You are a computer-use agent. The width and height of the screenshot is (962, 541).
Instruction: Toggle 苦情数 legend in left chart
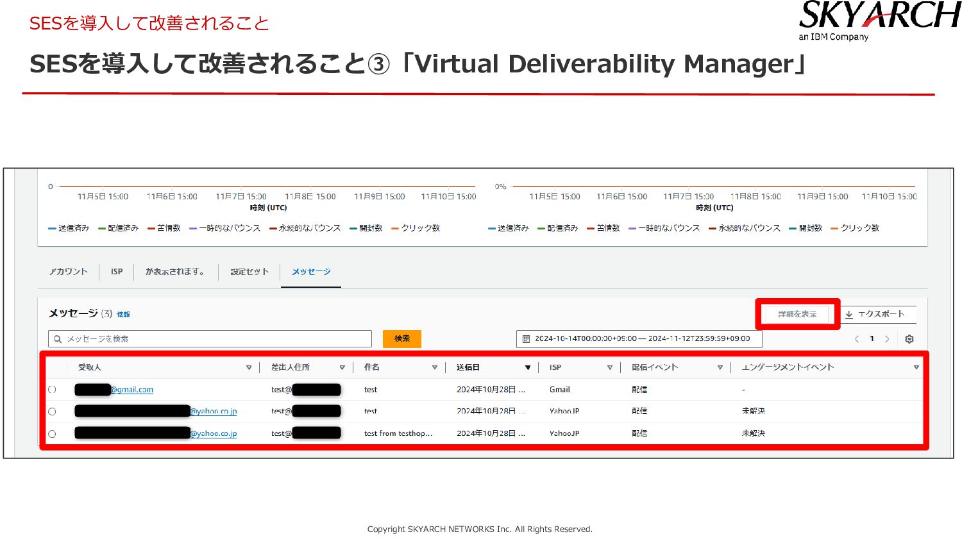164,228
